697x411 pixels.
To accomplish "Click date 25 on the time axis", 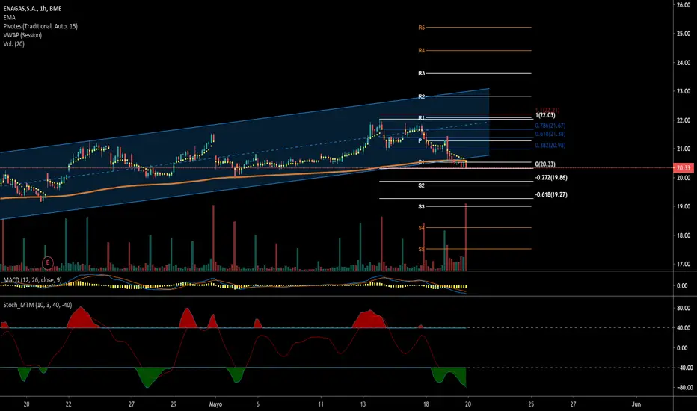I will (x=531, y=404).
